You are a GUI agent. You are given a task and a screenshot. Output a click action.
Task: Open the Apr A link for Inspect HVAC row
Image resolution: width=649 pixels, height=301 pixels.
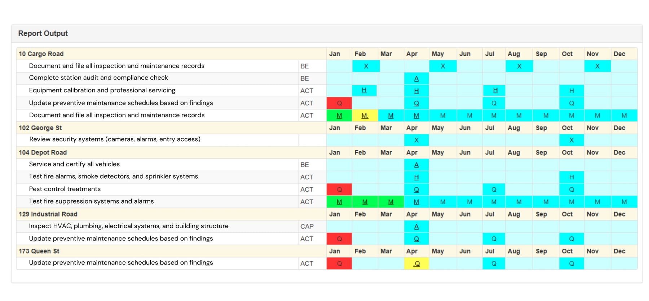pyautogui.click(x=416, y=227)
